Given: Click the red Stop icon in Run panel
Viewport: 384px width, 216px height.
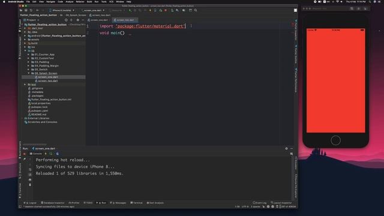Looking at the screenshot, I should (25, 154).
